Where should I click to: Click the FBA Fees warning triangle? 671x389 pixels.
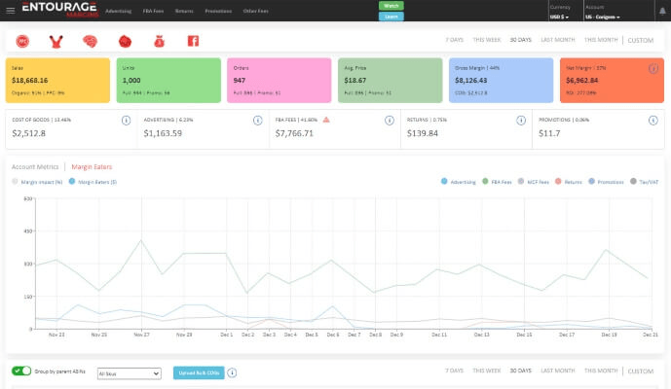click(326, 120)
